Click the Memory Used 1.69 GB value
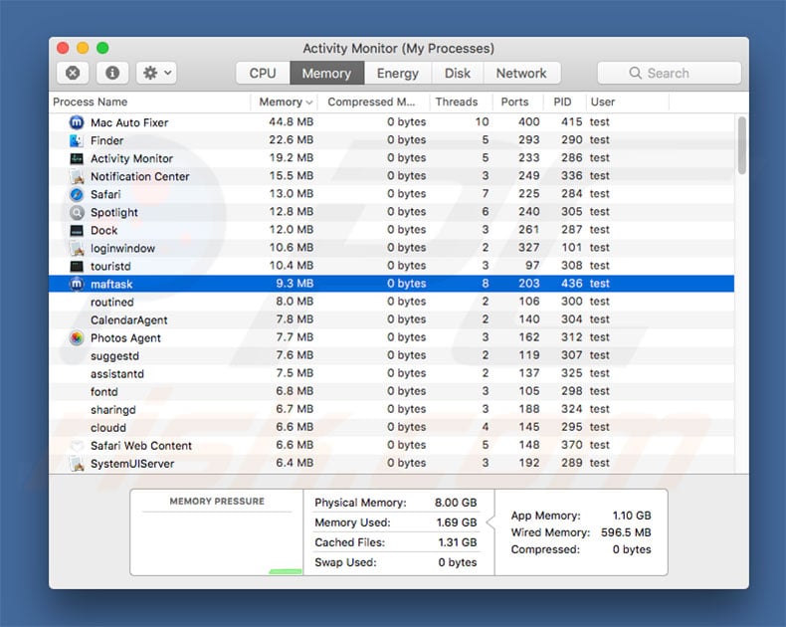The height and width of the screenshot is (627, 786). 456,522
